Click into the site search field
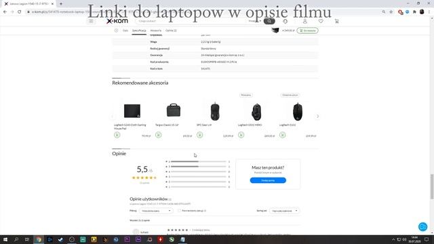The height and width of the screenshot is (244, 434). click(x=191, y=21)
